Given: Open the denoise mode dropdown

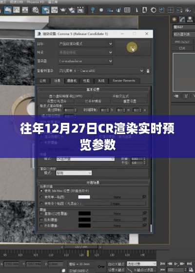Looking at the screenshot, I should (85, 159).
